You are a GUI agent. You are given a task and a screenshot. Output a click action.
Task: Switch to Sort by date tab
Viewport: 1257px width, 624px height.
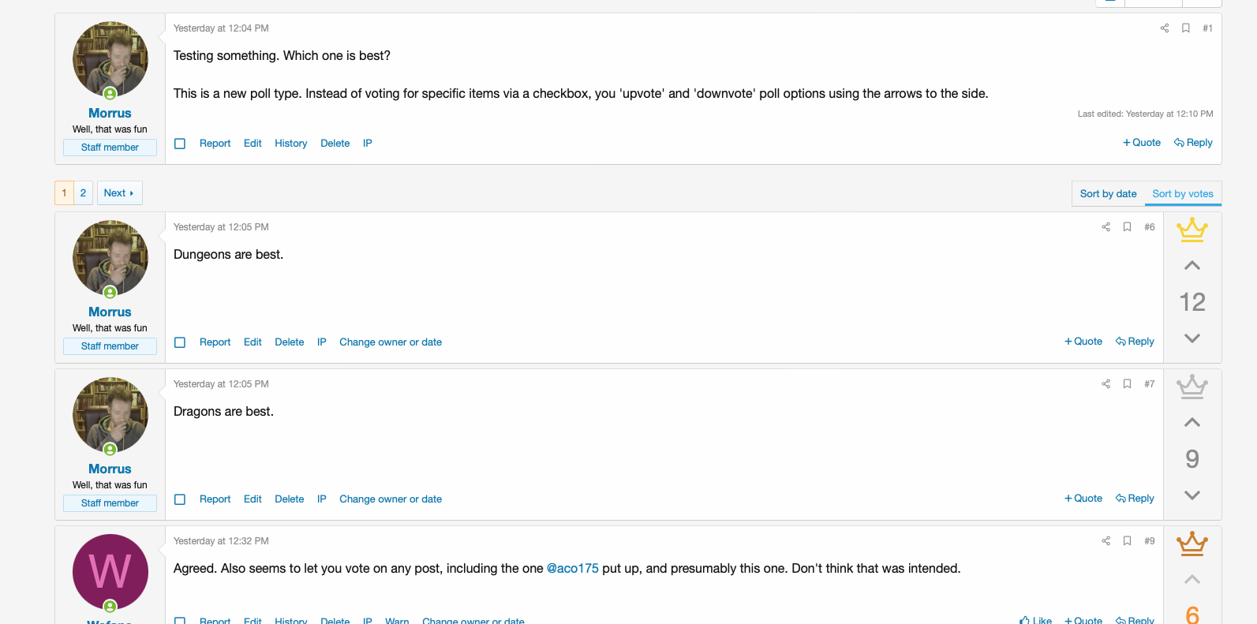[1108, 194]
